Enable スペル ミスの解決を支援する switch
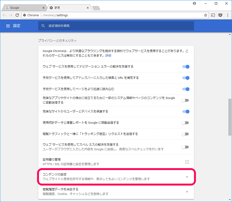This screenshot has height=202, width=232. click(185, 147)
